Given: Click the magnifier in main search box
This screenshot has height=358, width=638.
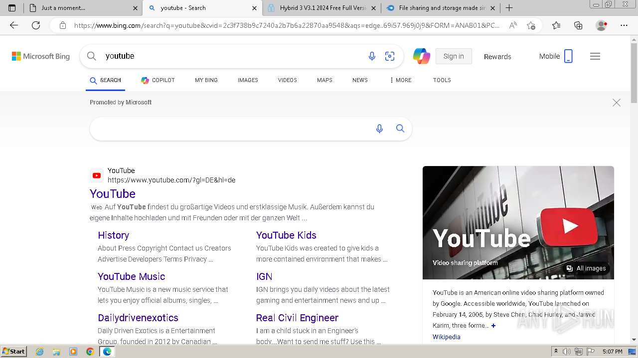Looking at the screenshot, I should point(92,56).
